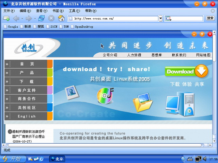Open the 书签(B) menu
The width and height of the screenshot is (218, 163).
click(58, 11)
